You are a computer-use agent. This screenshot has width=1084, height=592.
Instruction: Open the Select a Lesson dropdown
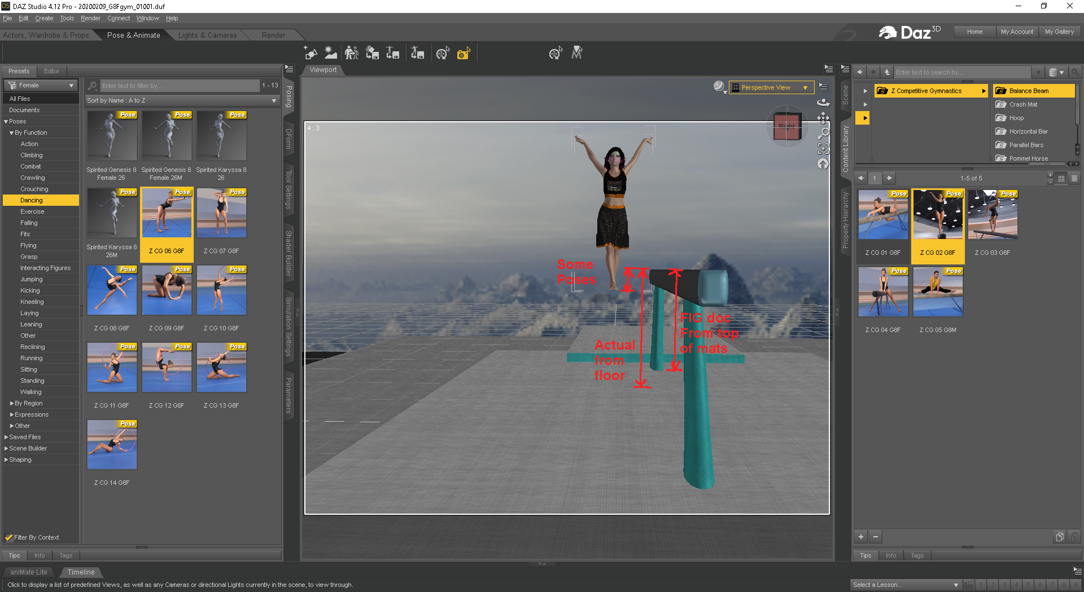tap(906, 585)
